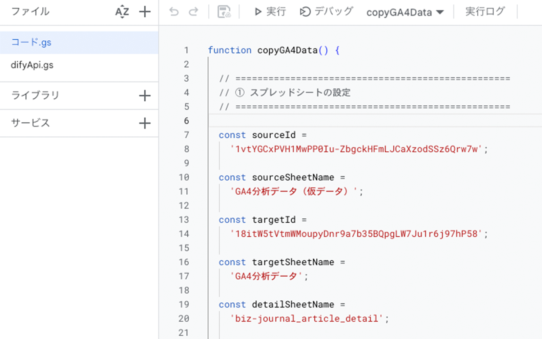
Task: Open the 実行ログ execution log
Action: point(485,12)
